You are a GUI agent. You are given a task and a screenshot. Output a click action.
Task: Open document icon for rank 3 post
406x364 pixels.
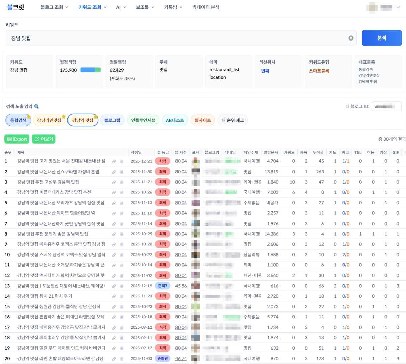tap(122, 182)
